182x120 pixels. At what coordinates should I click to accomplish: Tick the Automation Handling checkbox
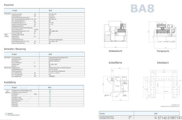point(50,99)
